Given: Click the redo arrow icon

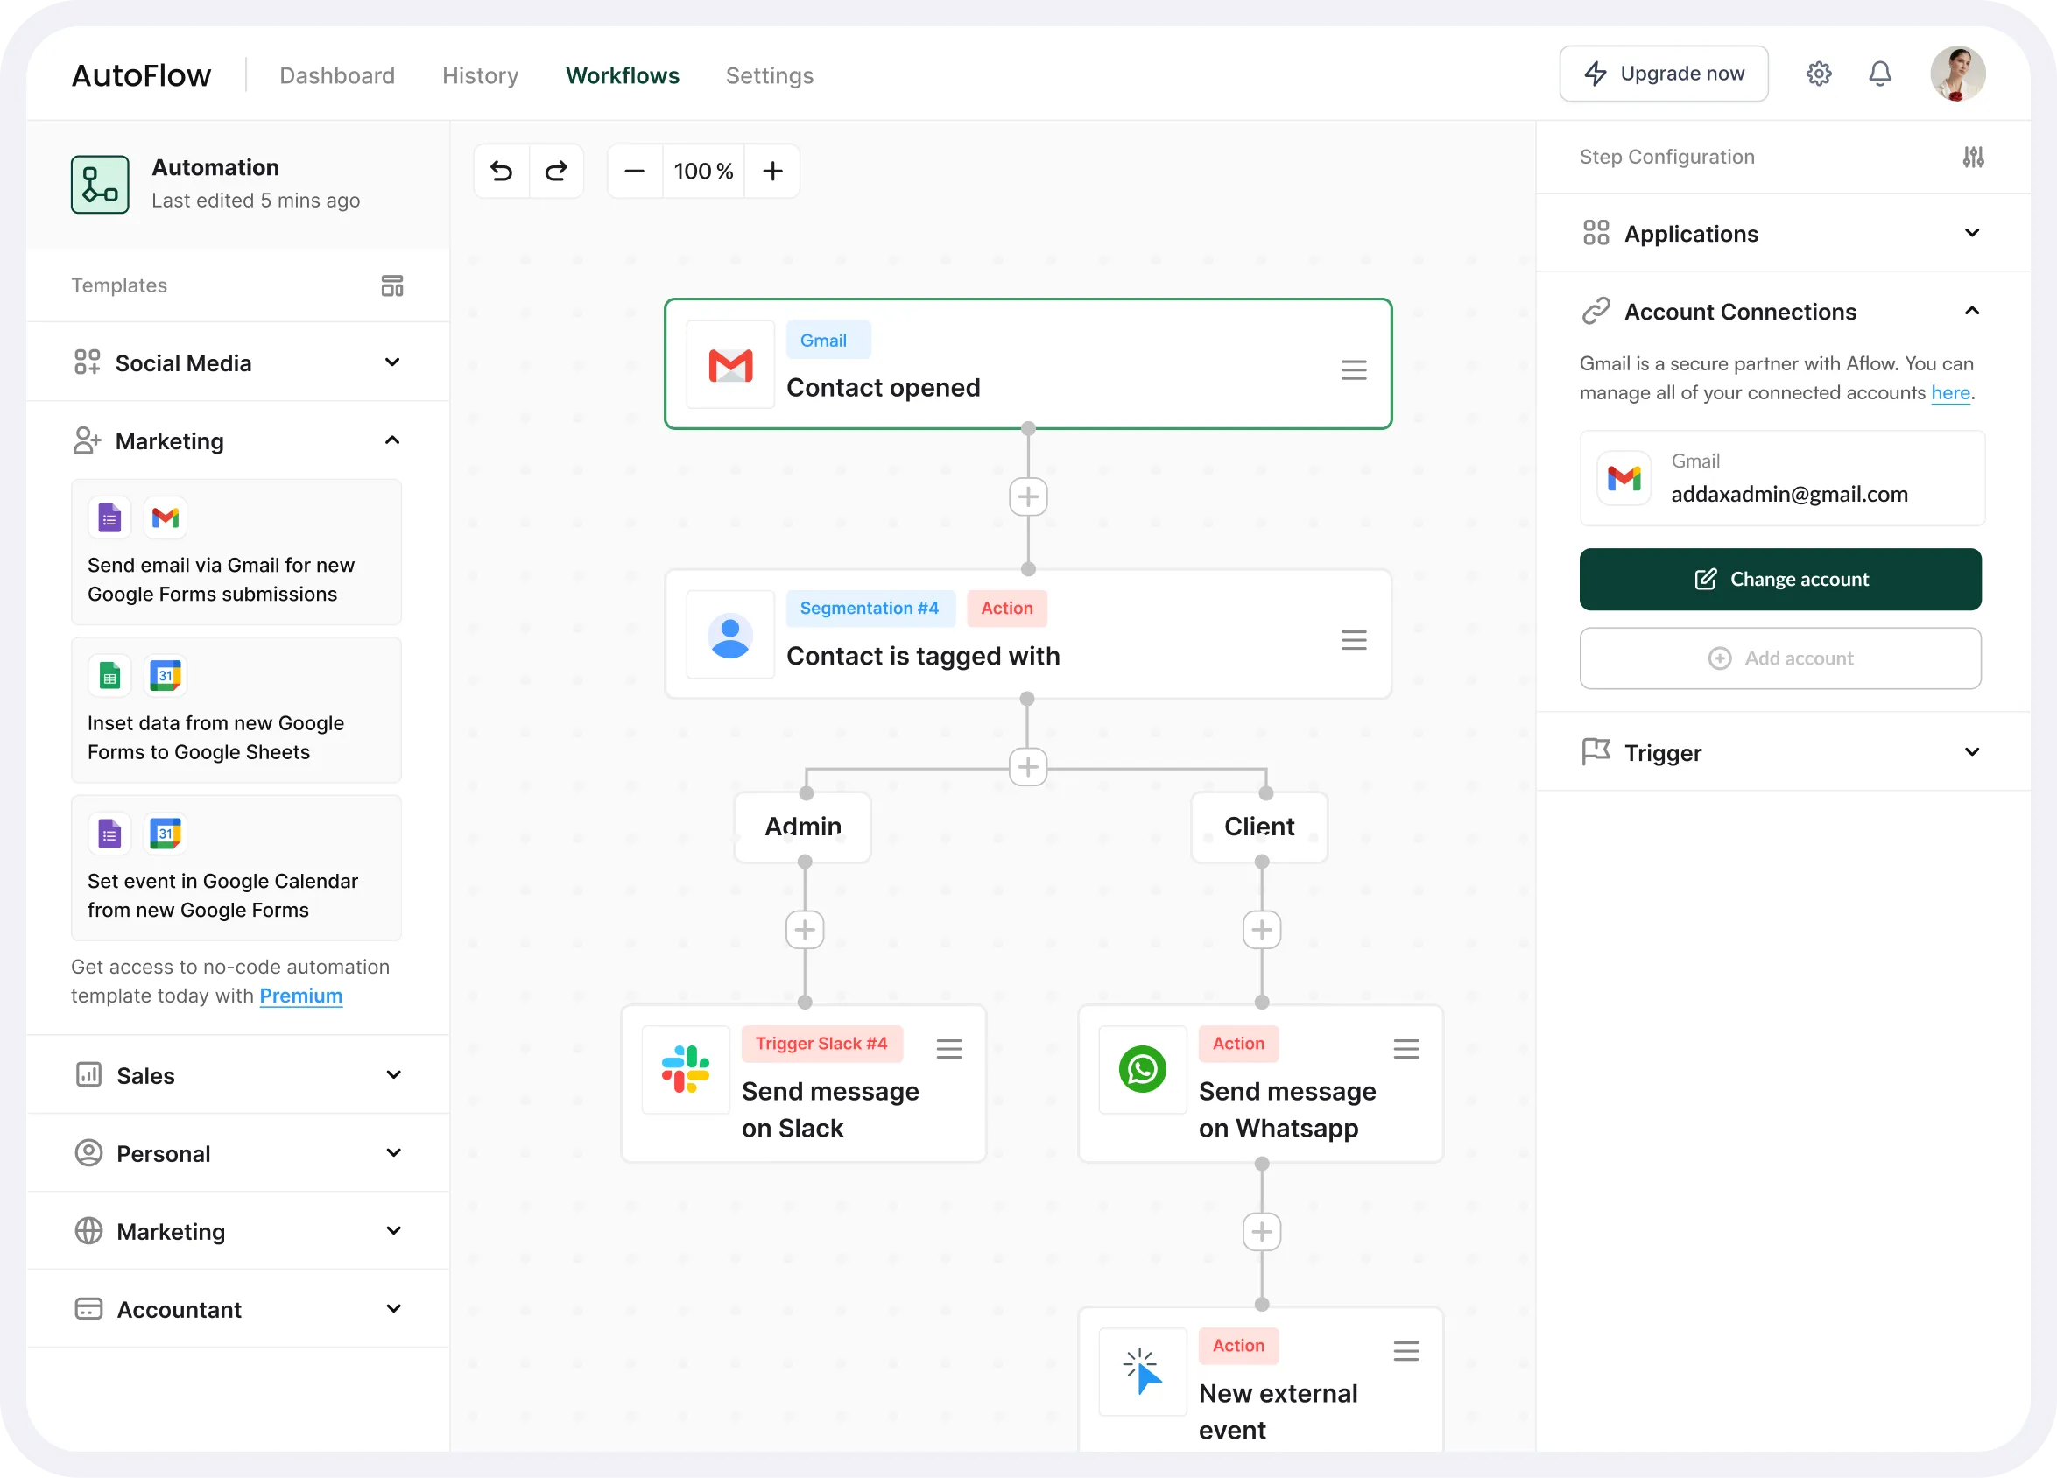Looking at the screenshot, I should tap(556, 171).
